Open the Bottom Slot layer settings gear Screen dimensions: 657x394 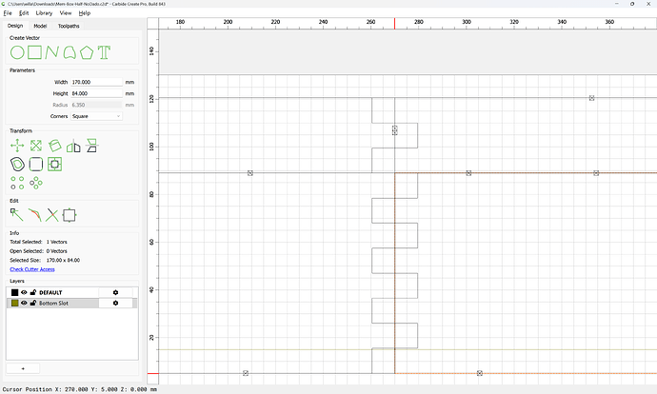coord(115,303)
